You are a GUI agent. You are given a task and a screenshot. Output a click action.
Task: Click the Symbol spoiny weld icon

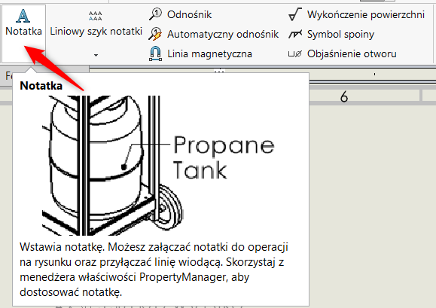[x=295, y=35]
